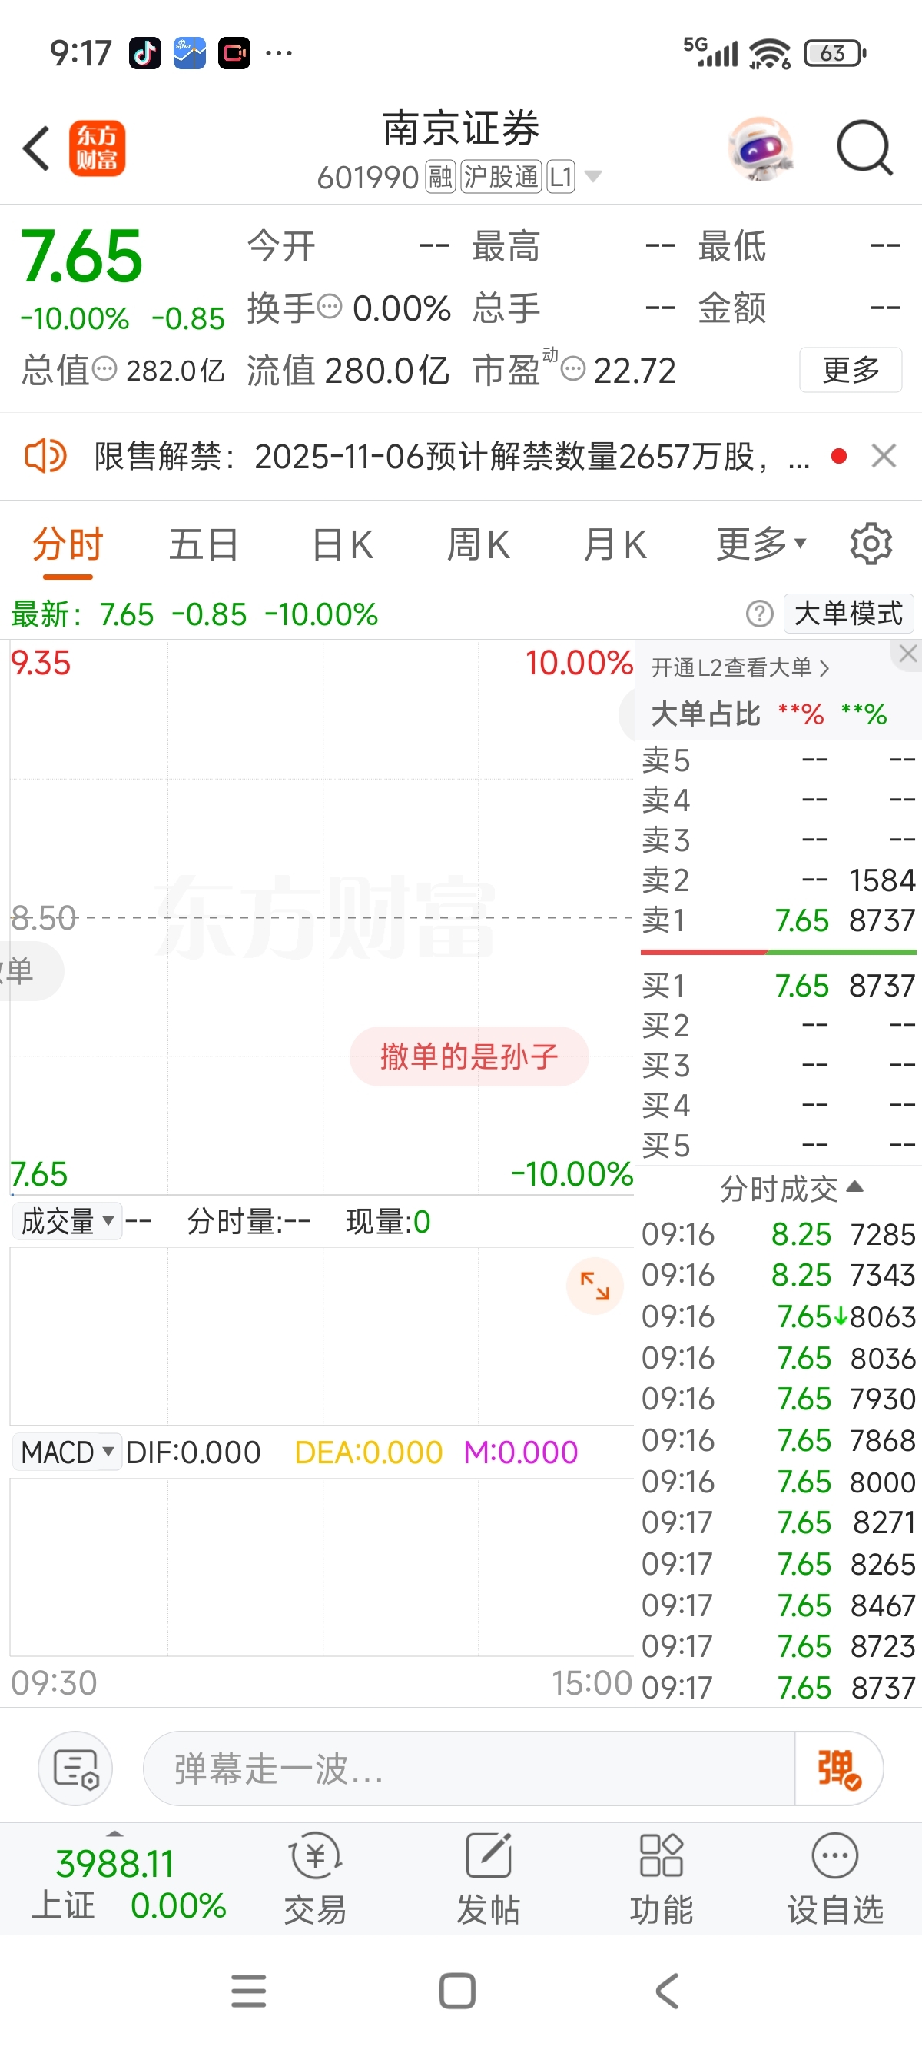
Task: Tap the 大单占比 row
Action: tap(770, 714)
